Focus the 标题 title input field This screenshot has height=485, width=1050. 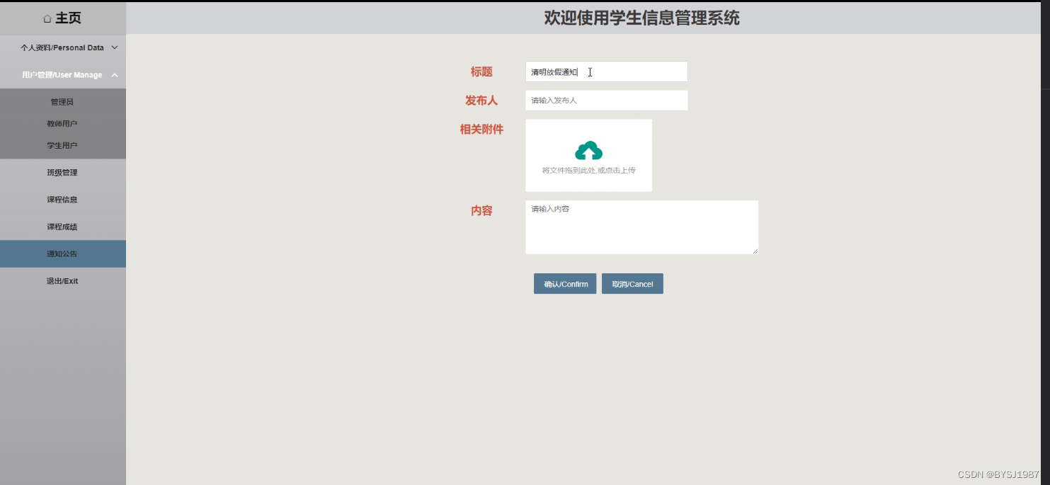pyautogui.click(x=606, y=72)
